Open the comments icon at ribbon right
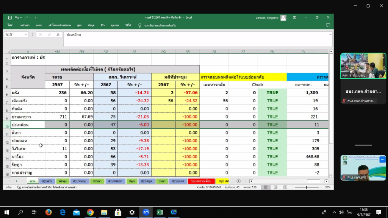This screenshot has height=218, width=388. pyautogui.click(x=328, y=25)
